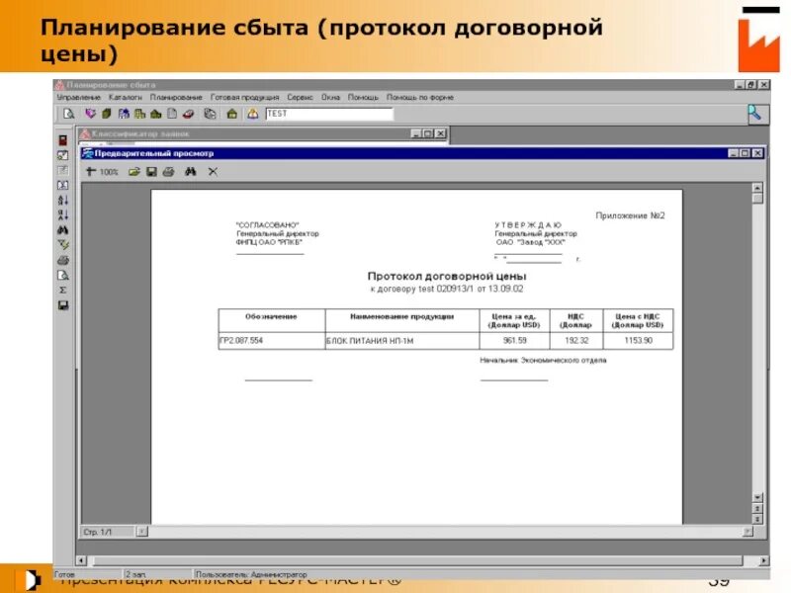Click the preview vertical scrollbar up arrow
Image resolution: width=791 pixels, height=593 pixels.
pos(757,188)
